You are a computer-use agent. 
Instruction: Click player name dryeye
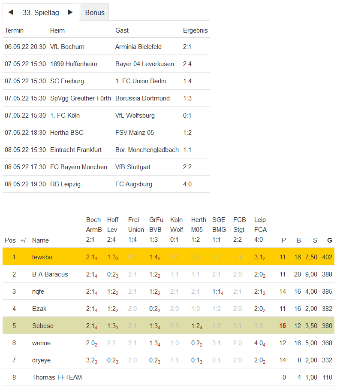[x=42, y=360]
